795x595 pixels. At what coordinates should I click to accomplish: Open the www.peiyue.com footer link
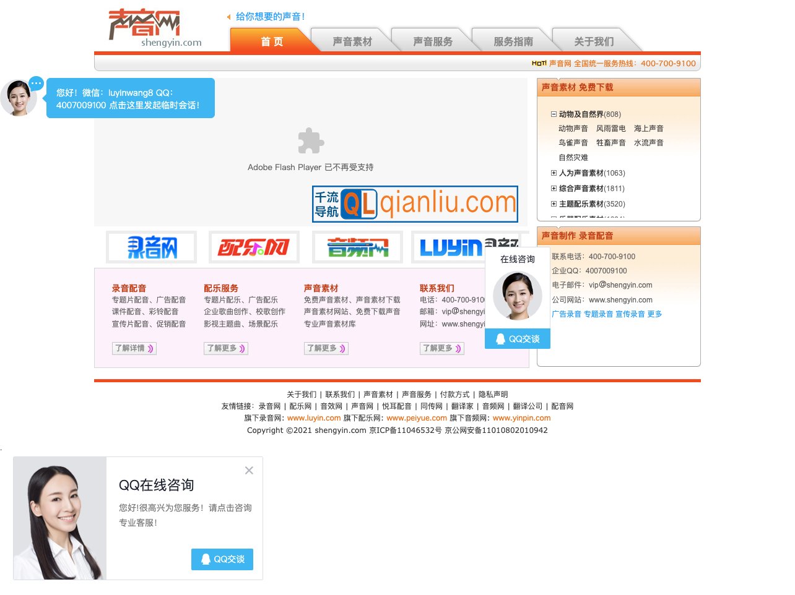coord(417,418)
